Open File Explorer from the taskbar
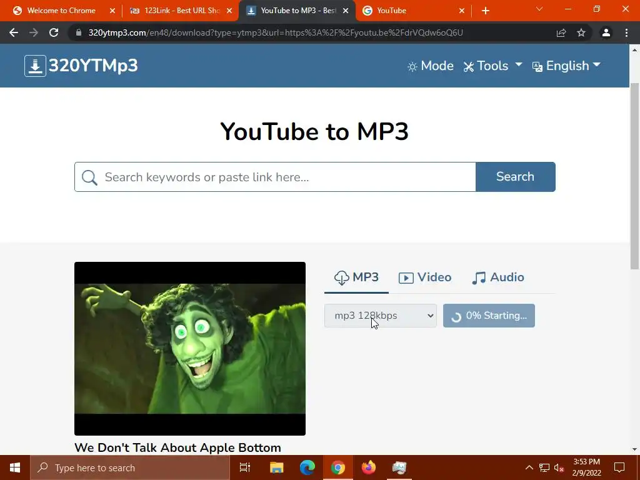640x480 pixels. click(x=276, y=467)
